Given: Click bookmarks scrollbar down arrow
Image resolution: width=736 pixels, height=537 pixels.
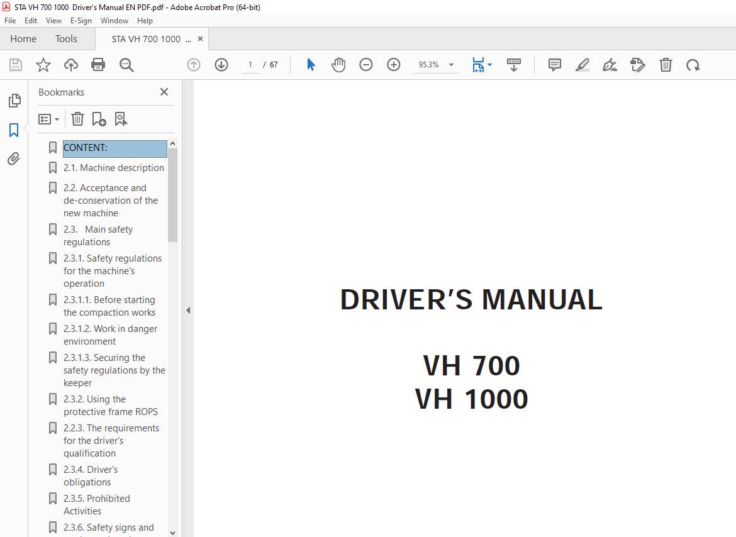Looking at the screenshot, I should [x=173, y=533].
